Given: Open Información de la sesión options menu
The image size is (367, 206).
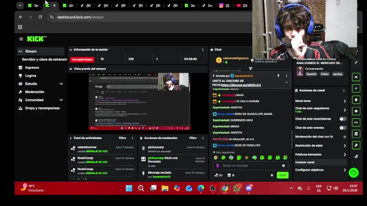Looking at the screenshot, I should coord(203,50).
